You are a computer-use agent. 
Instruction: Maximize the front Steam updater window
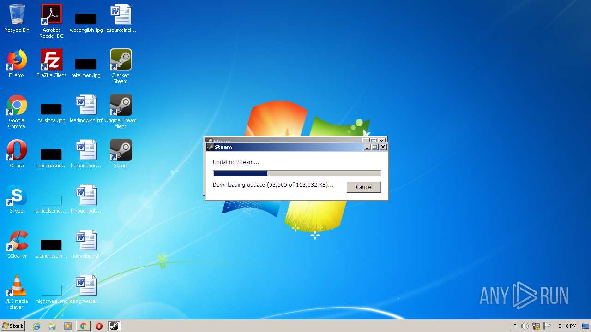tap(375, 147)
